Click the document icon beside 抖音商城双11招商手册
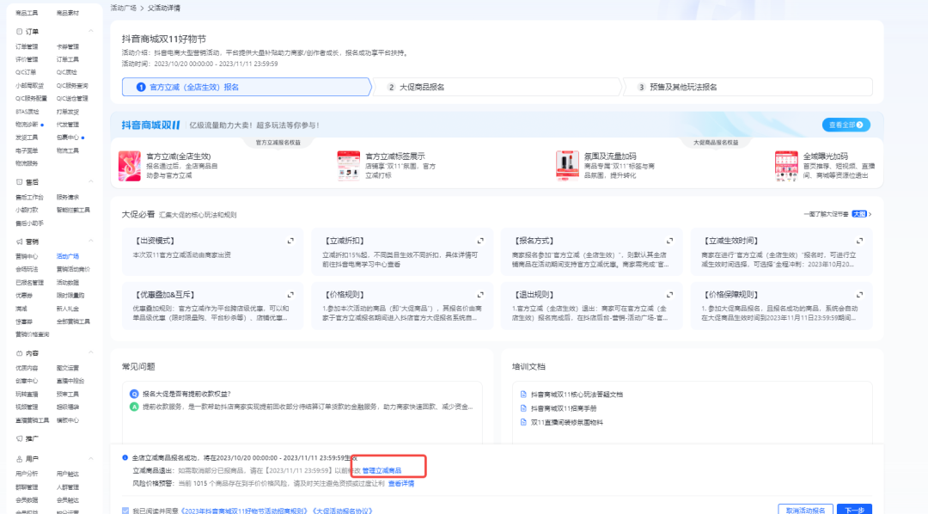The image size is (928, 514). point(523,408)
